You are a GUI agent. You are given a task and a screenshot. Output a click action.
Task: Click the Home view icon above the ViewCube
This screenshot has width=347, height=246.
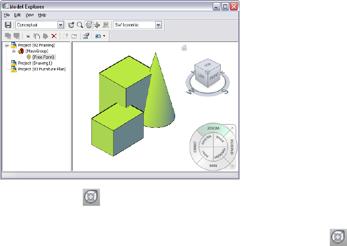coord(184,47)
